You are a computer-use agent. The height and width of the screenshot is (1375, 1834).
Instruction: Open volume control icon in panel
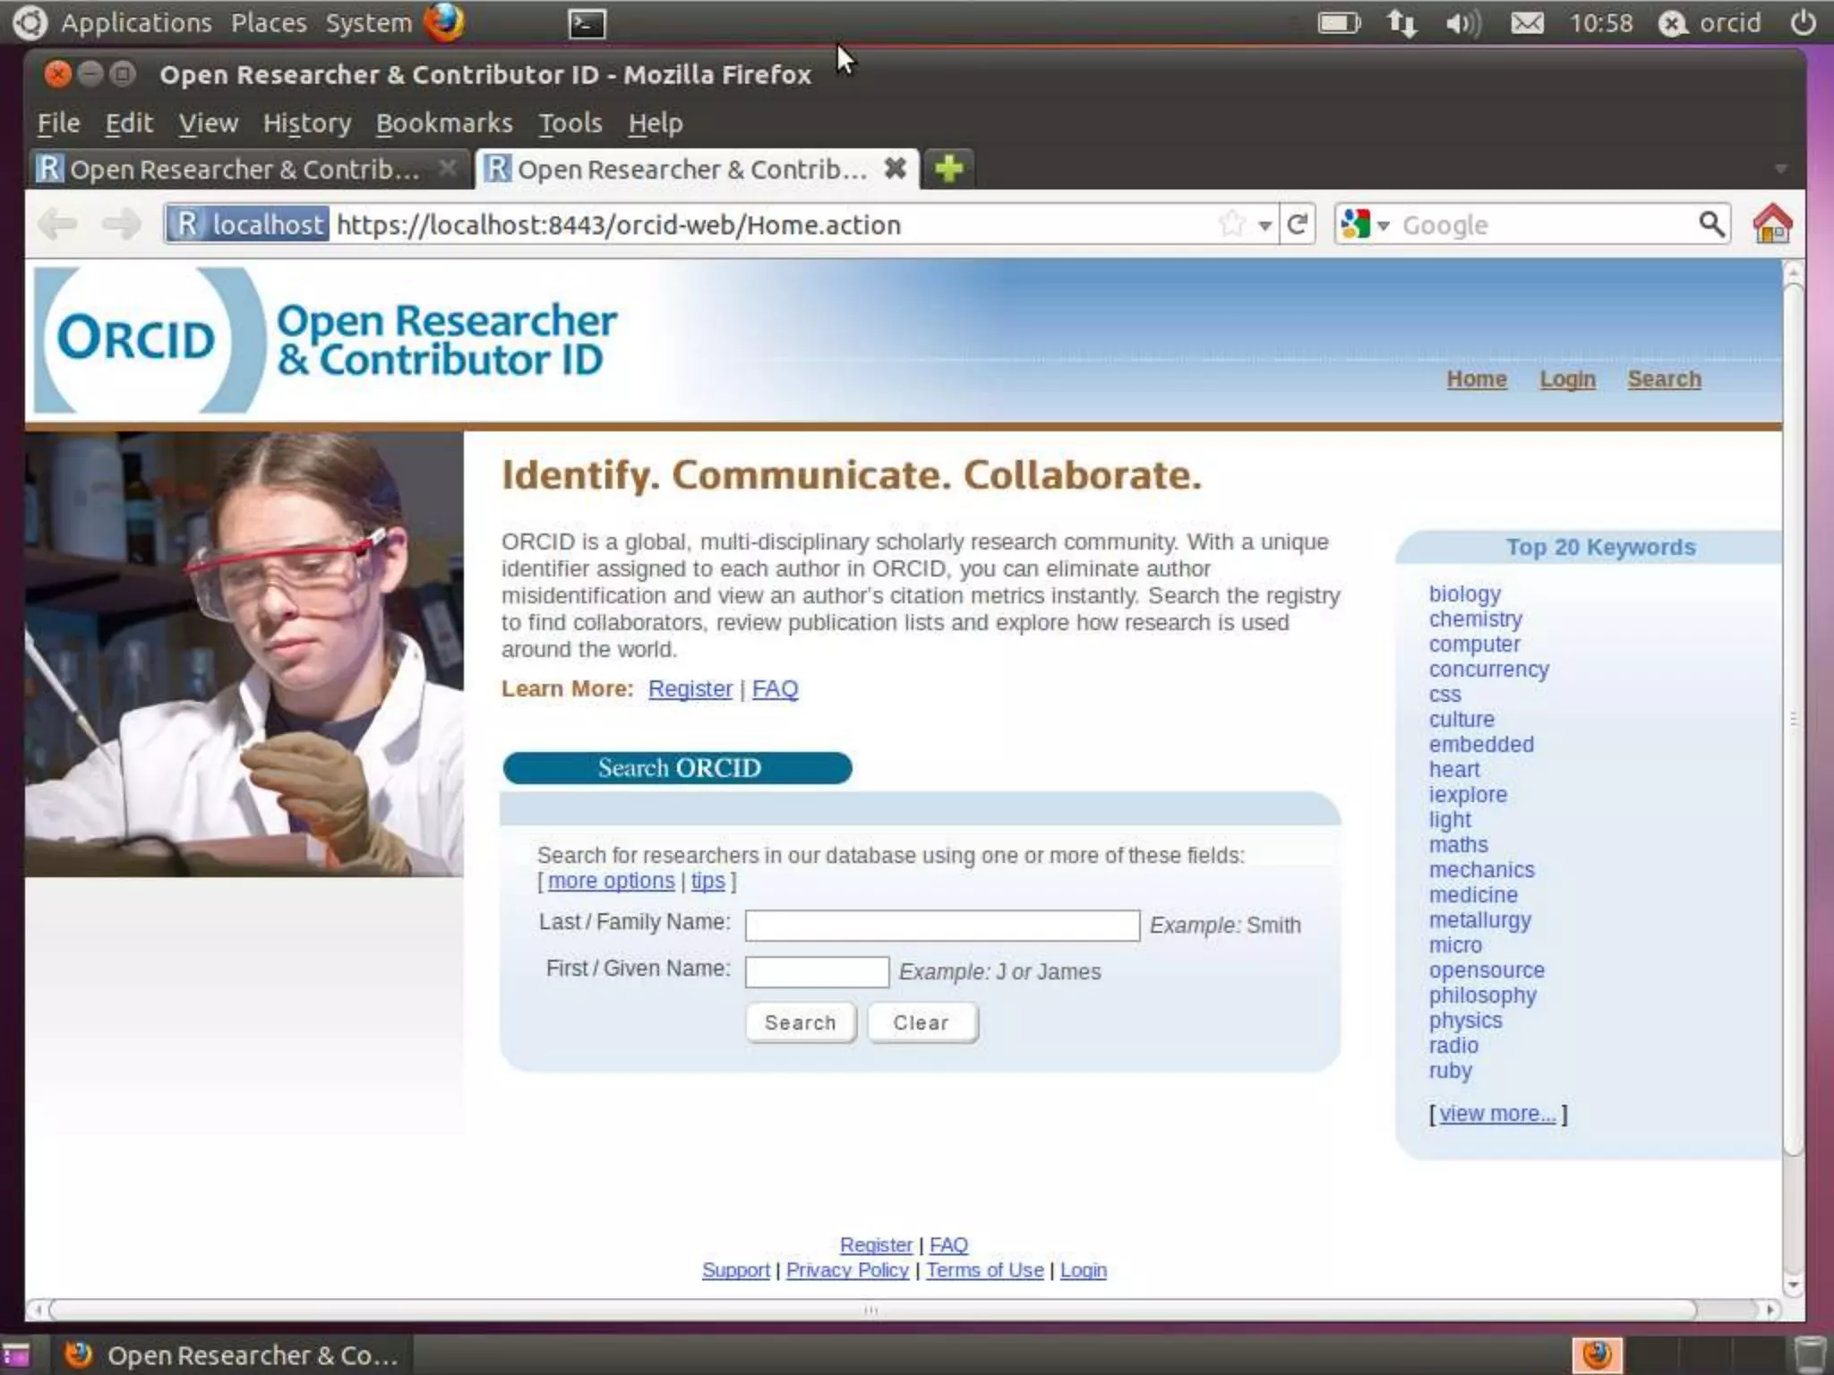(1462, 23)
